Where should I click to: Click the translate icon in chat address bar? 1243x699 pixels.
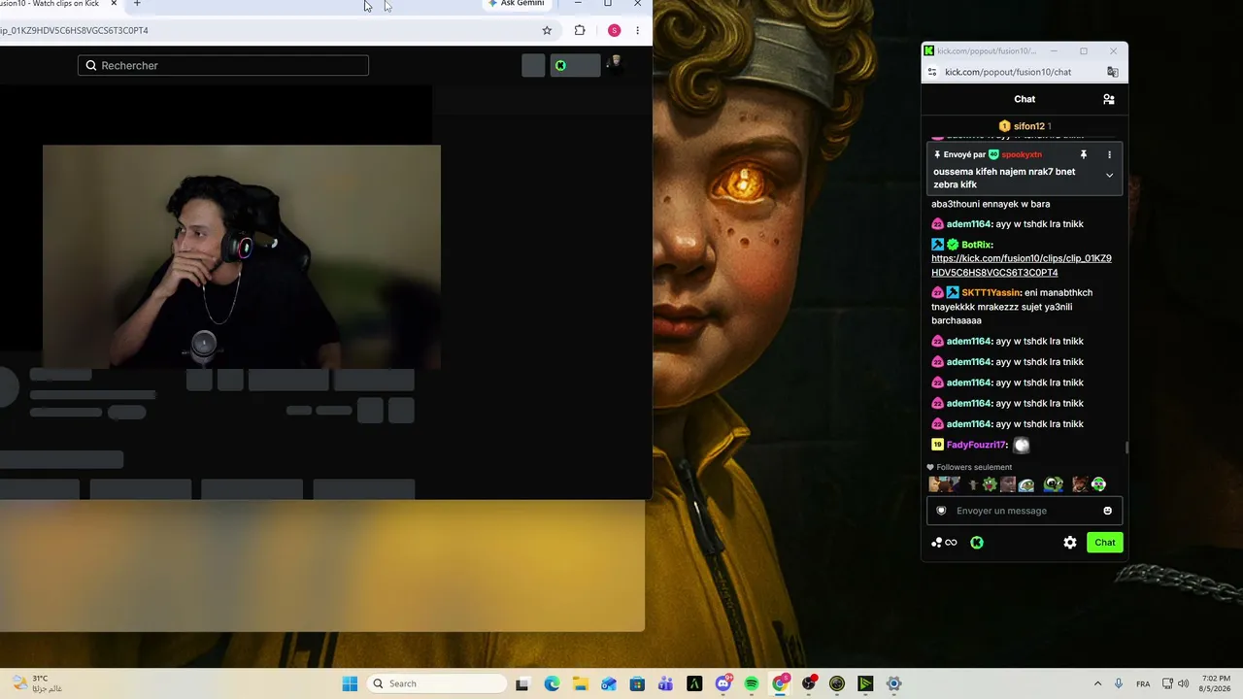pos(1113,72)
